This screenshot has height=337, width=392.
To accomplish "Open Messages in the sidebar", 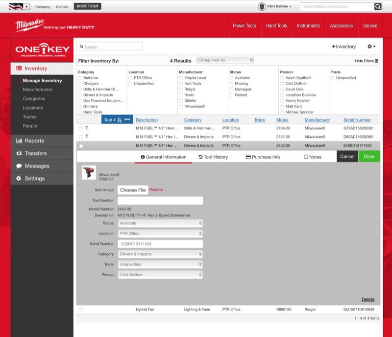I will tap(37, 166).
